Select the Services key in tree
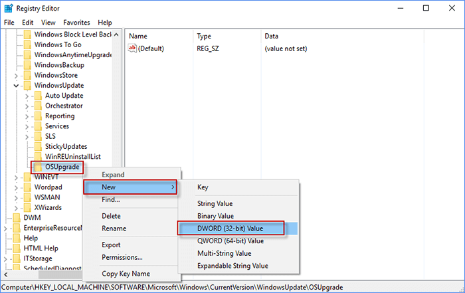 tap(56, 126)
